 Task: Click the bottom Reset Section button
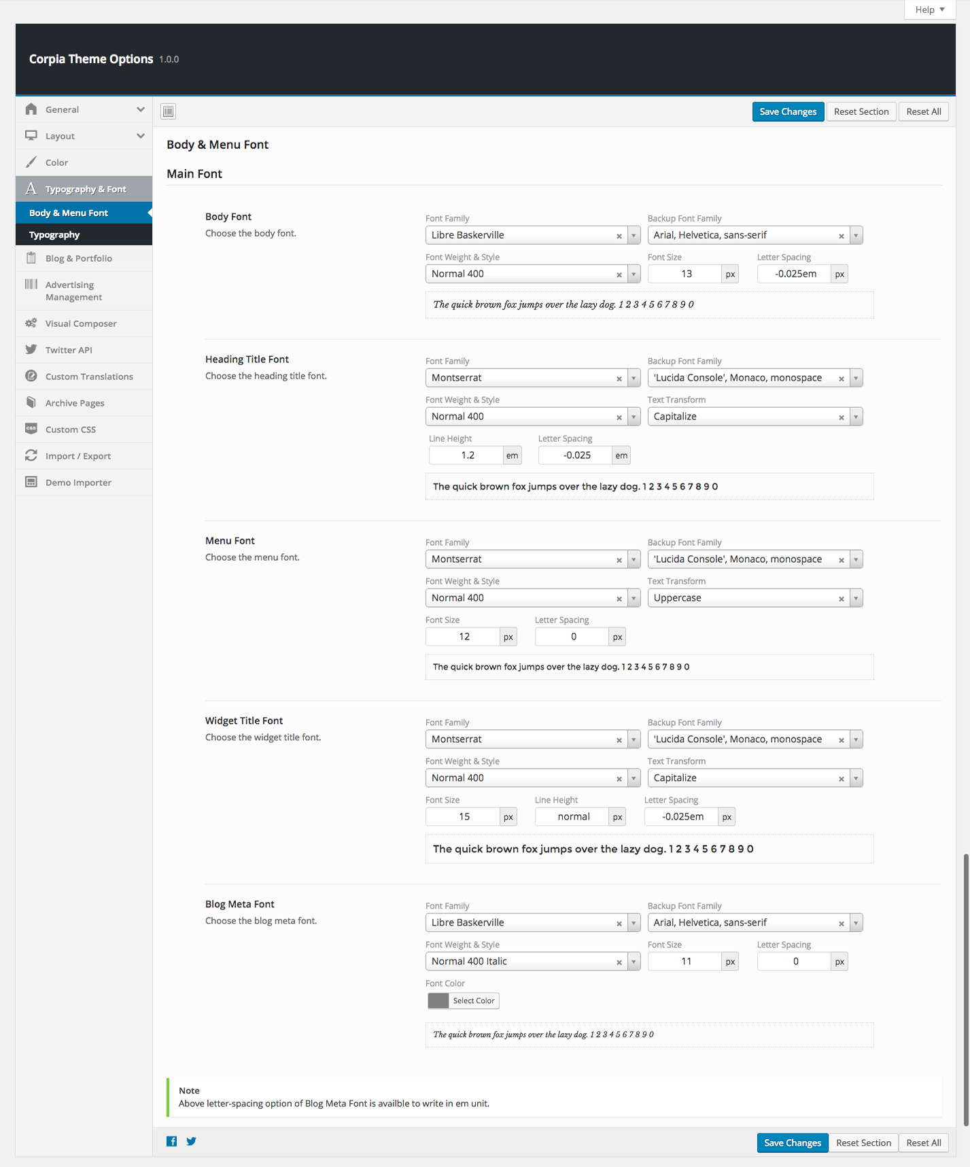pyautogui.click(x=863, y=1143)
